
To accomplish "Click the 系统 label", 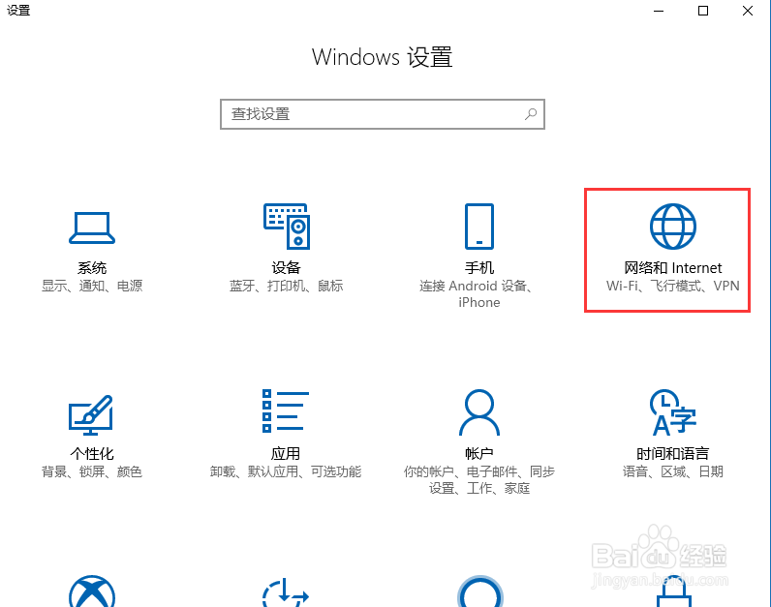I will click(x=92, y=268).
